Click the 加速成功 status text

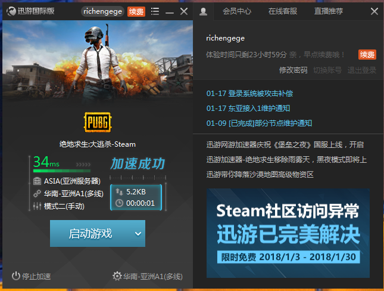coord(138,163)
